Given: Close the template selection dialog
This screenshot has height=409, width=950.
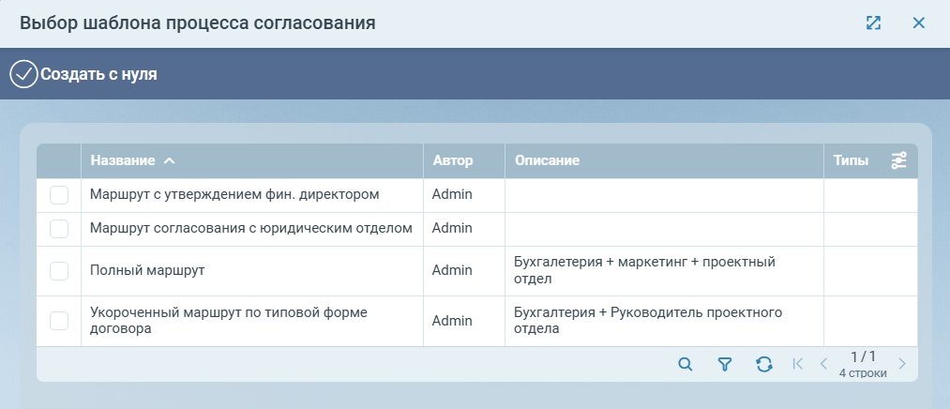Looking at the screenshot, I should click(x=919, y=23).
